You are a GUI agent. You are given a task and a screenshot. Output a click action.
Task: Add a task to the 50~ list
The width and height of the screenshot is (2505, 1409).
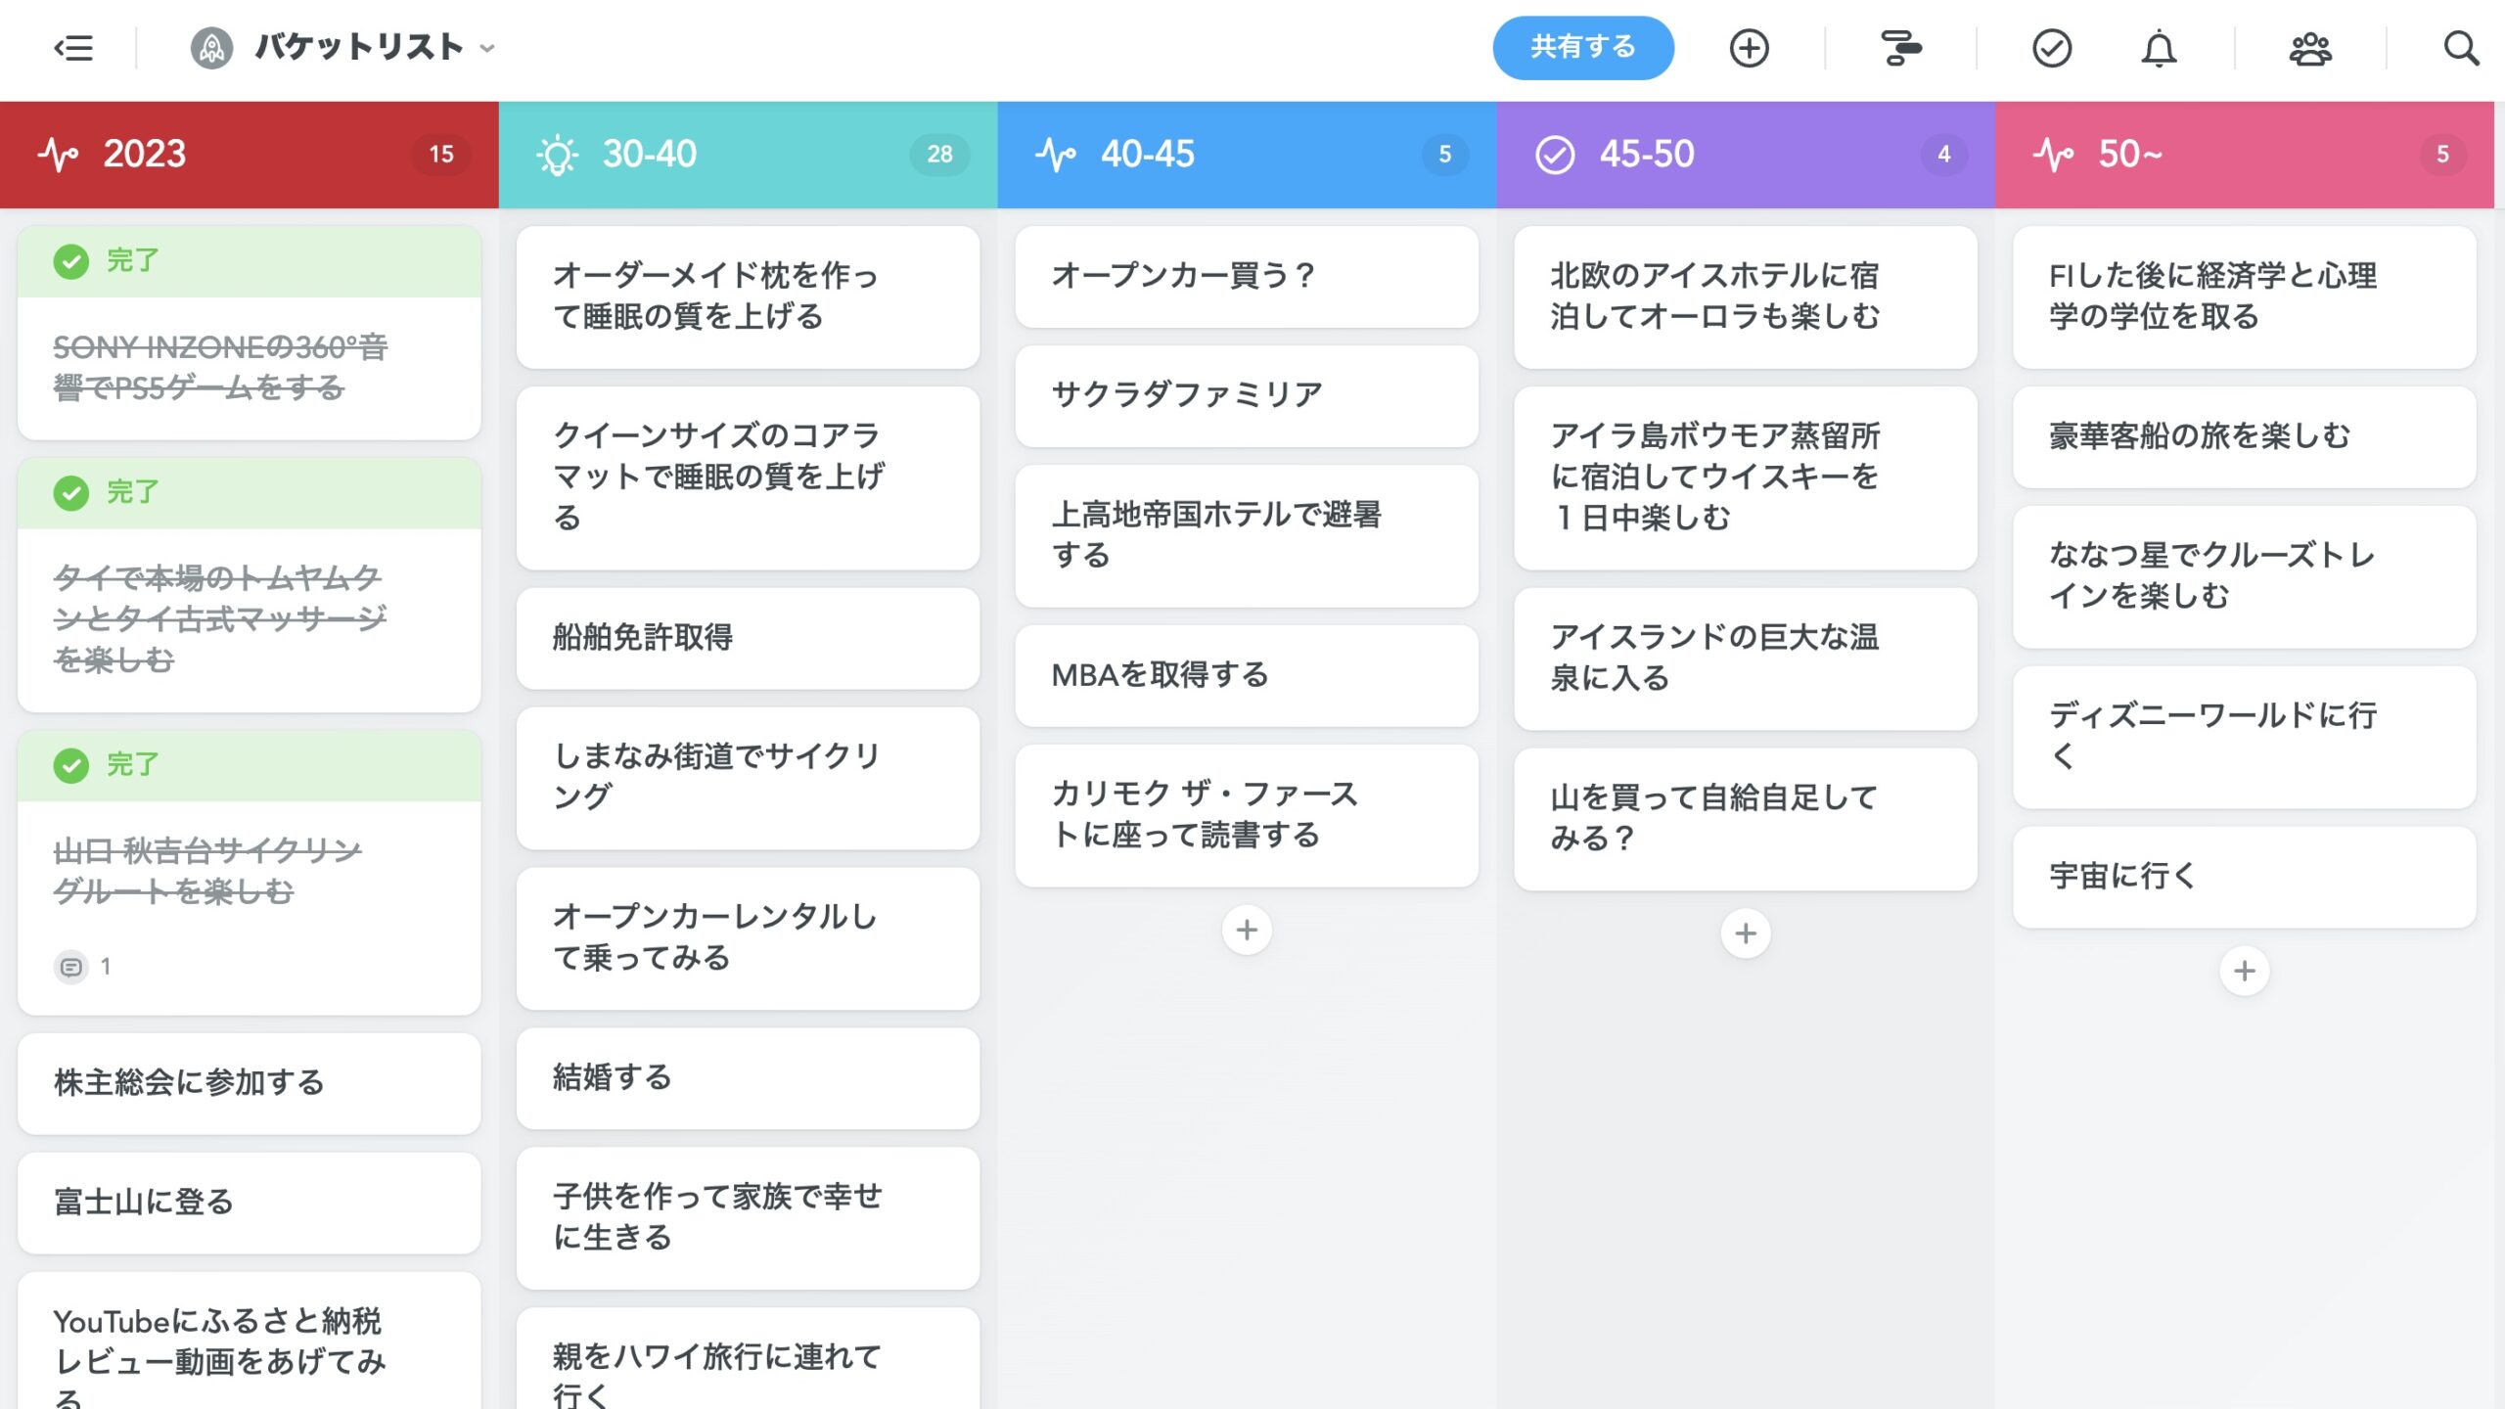point(2245,971)
